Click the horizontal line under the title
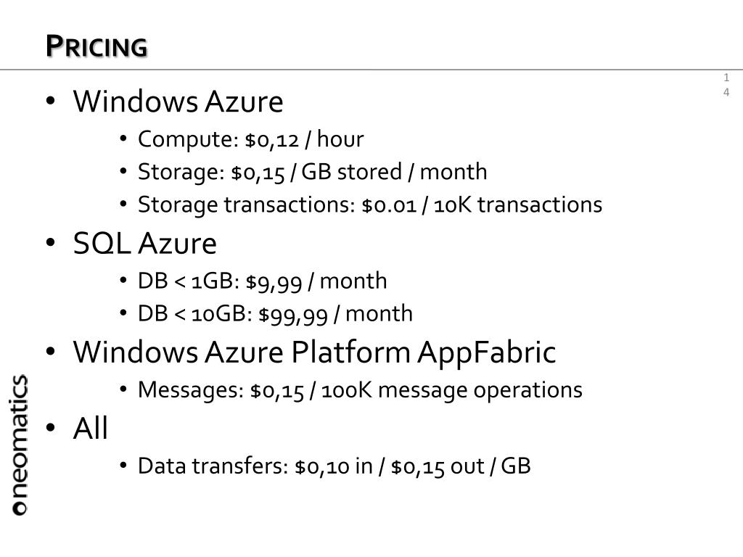The width and height of the screenshot is (743, 557). pos(371,70)
